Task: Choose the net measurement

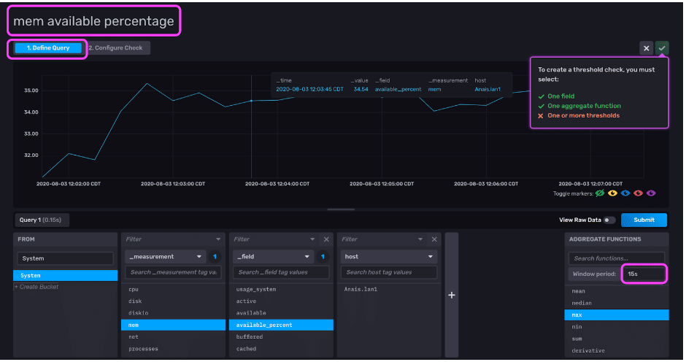Action: coord(173,337)
